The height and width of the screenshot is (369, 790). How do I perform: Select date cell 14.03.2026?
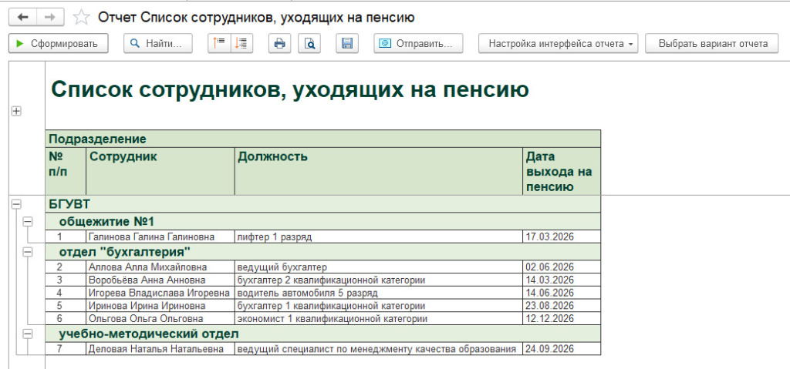pos(562,280)
